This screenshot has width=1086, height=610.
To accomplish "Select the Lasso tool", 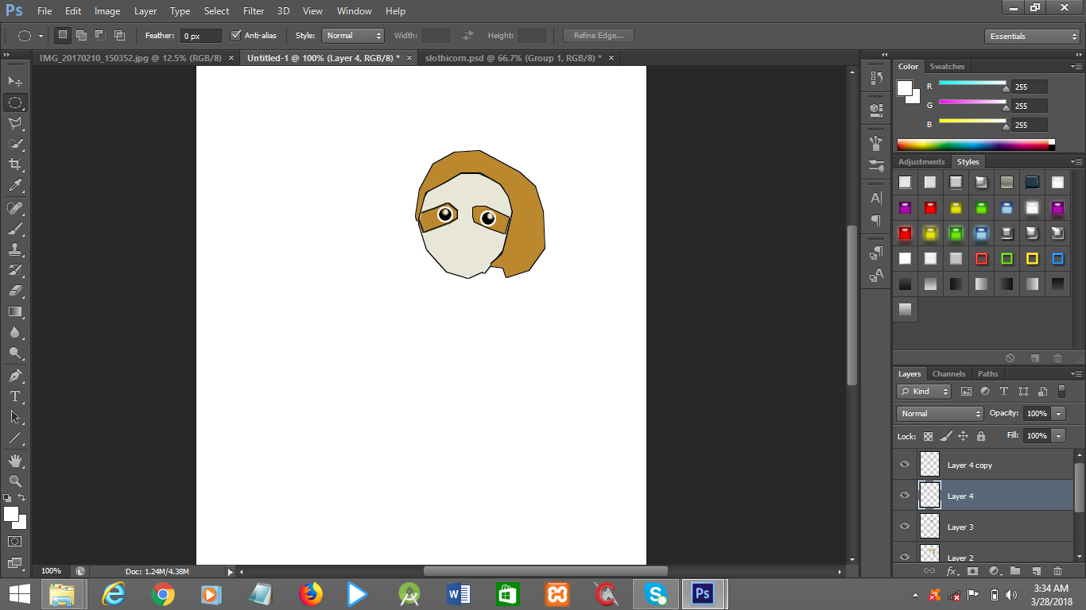I will click(x=14, y=122).
